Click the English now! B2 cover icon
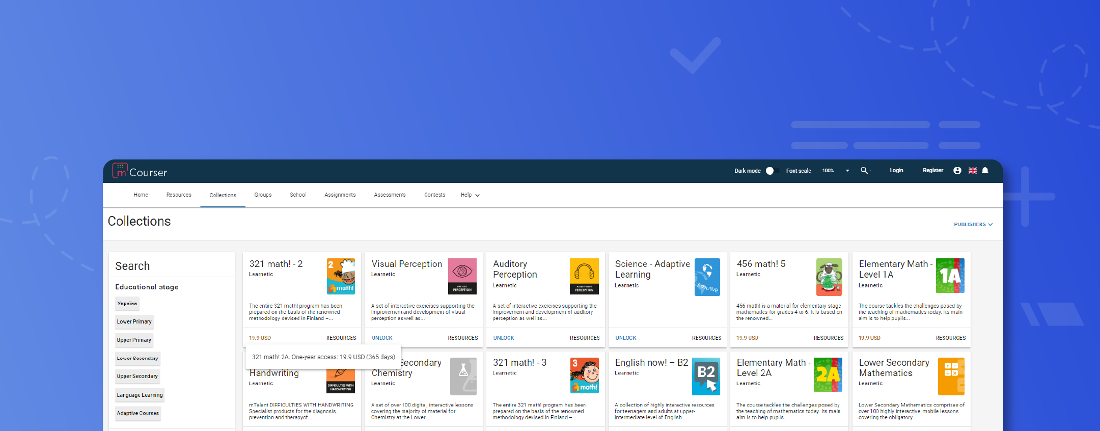The height and width of the screenshot is (431, 1100). (x=706, y=376)
